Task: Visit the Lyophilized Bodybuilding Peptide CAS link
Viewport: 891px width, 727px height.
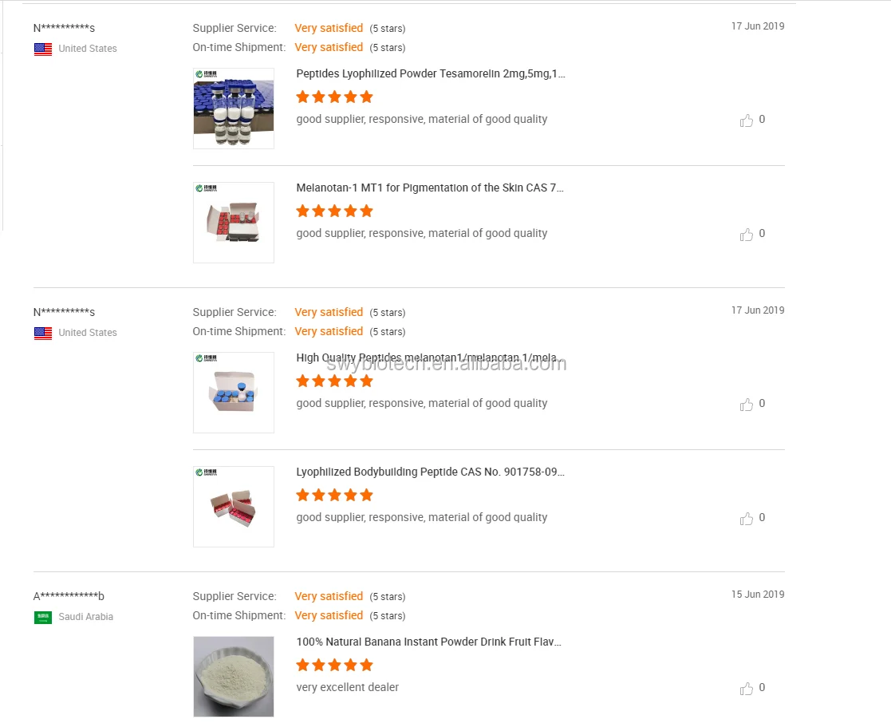Action: click(x=430, y=472)
